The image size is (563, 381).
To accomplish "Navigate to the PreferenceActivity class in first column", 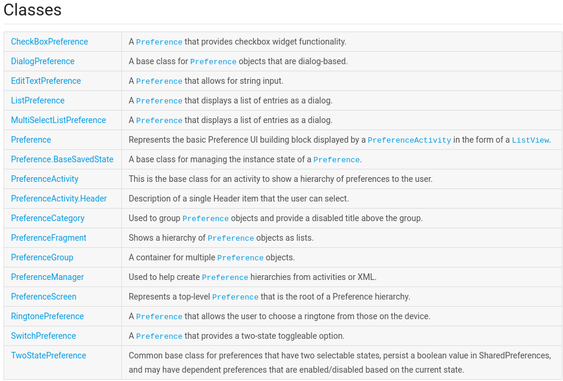I will tap(45, 179).
